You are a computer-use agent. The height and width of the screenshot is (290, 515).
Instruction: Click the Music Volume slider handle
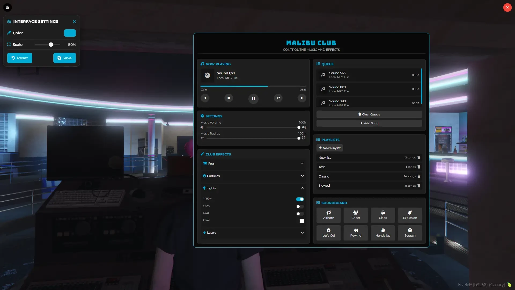click(299, 127)
